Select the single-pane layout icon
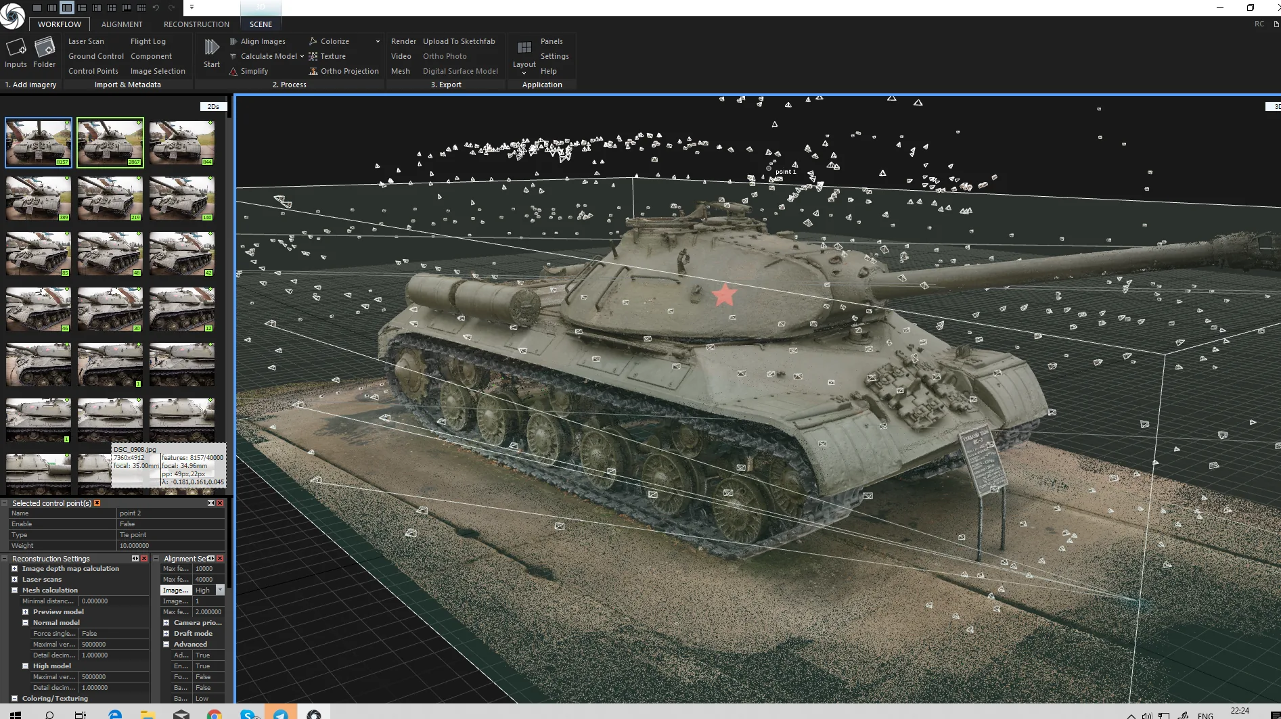The height and width of the screenshot is (719, 1281). [x=37, y=7]
